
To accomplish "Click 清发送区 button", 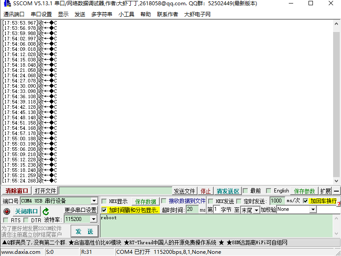I will (228, 191).
